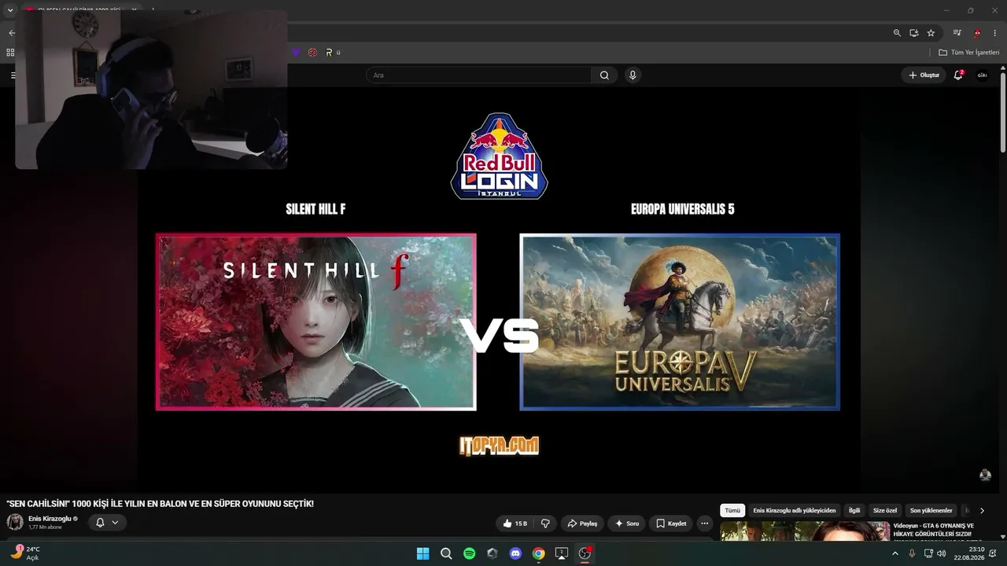Click the video title starting 'SEN CAHİLSİN!'
This screenshot has height=566, width=1007.
tap(160, 503)
